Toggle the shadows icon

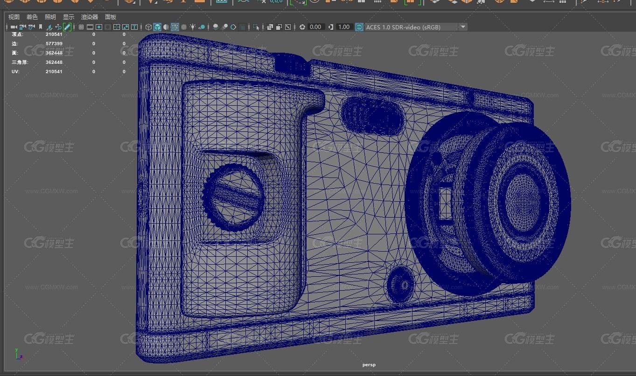tap(203, 27)
